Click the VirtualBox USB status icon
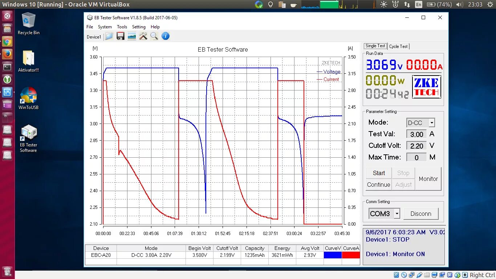496x279 pixels. point(419,275)
